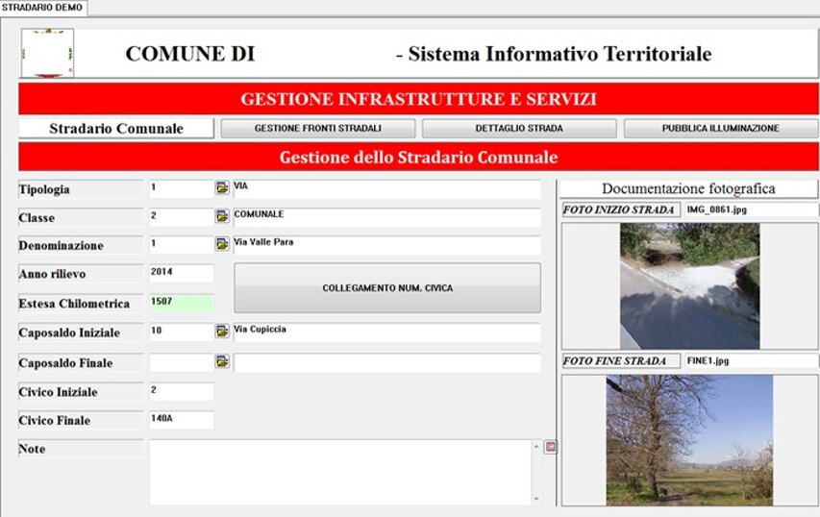Click the red icon beside the Note field
Screen dimensions: 820x517
tap(550, 447)
